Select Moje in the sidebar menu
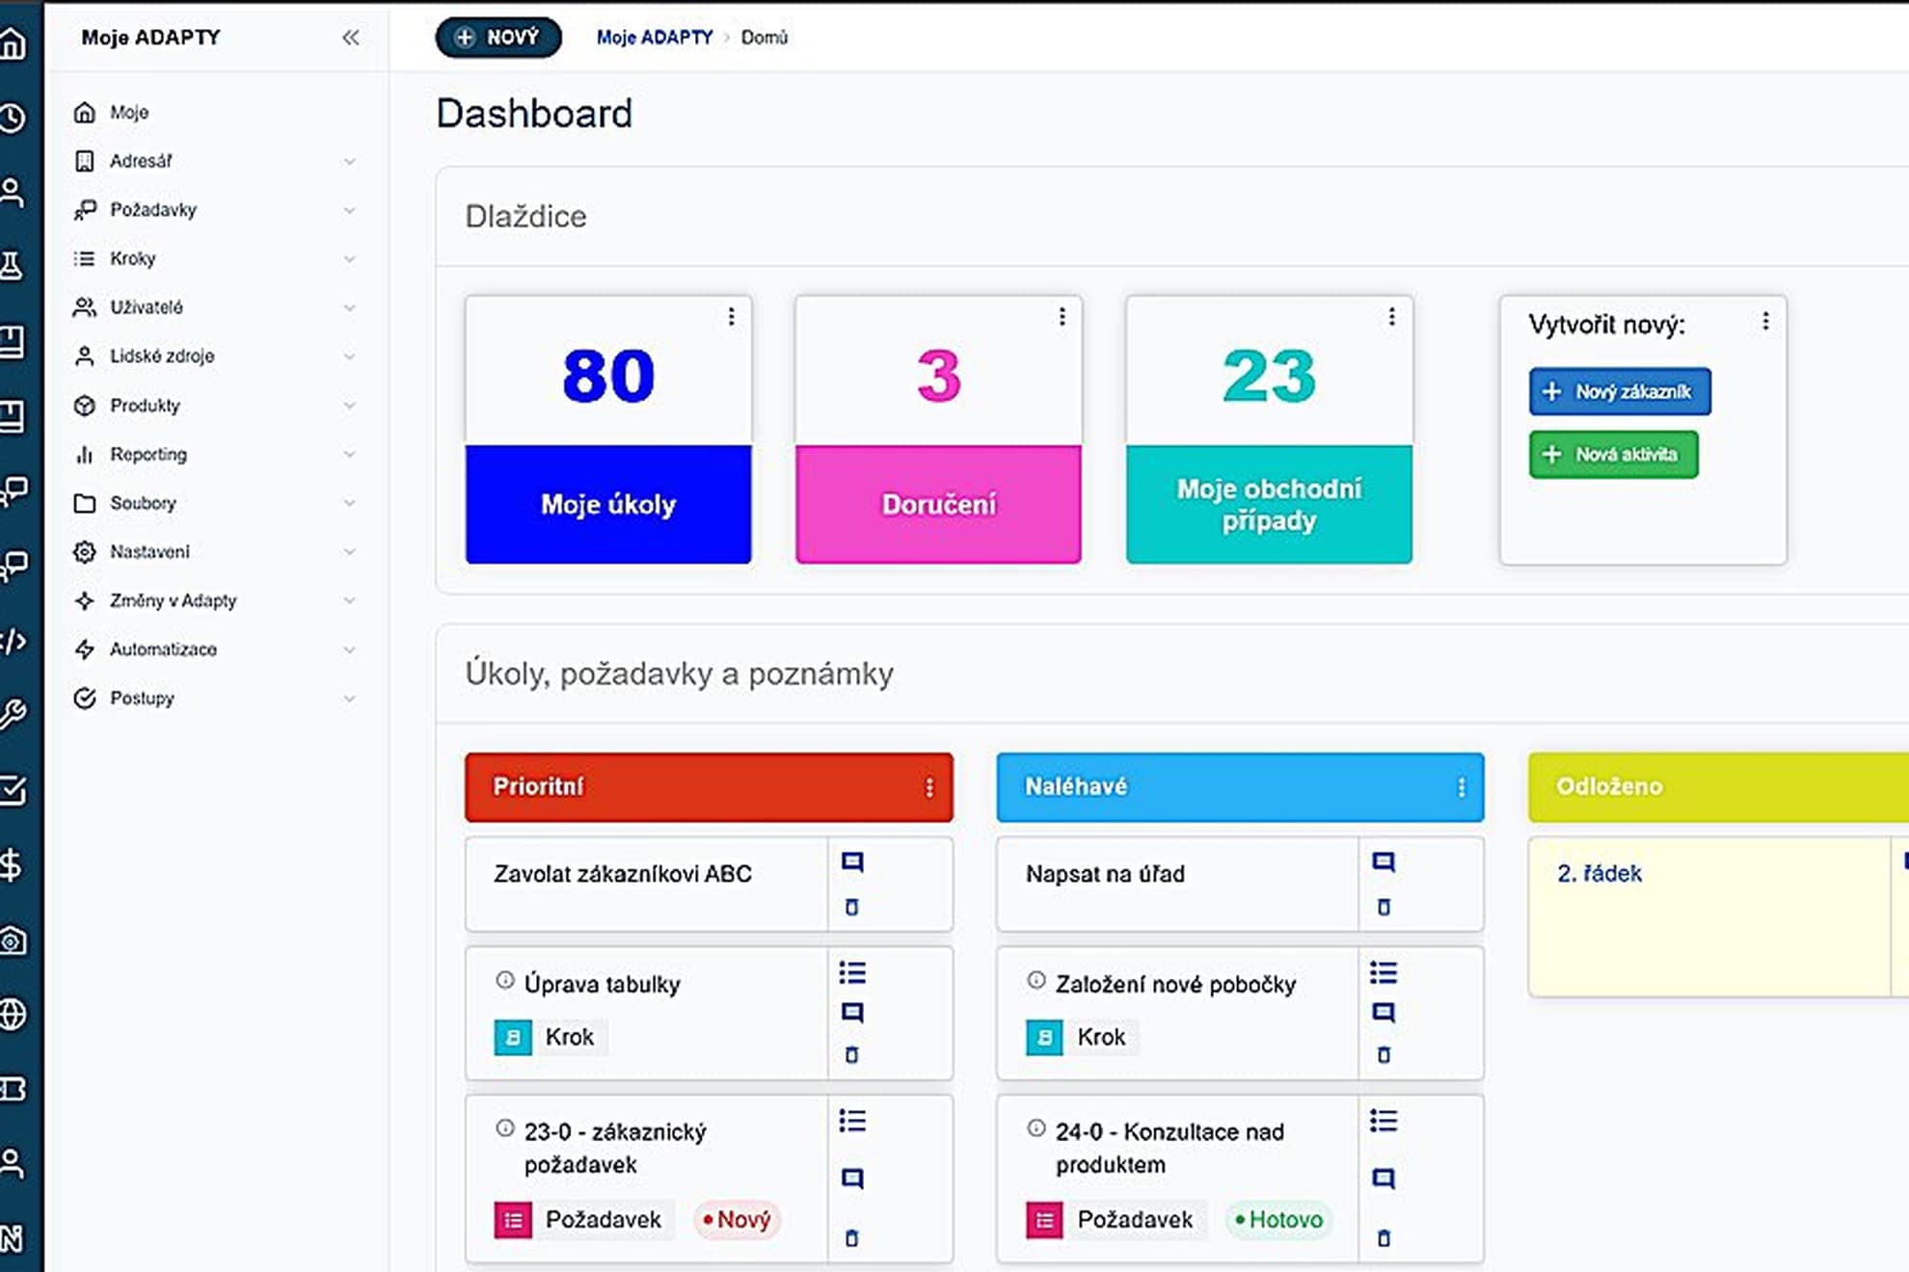This screenshot has width=1909, height=1272. (129, 113)
